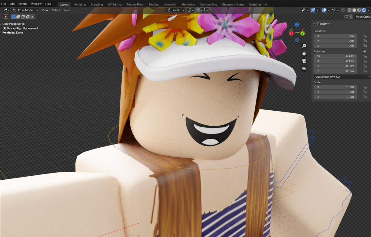Lock the Location Z value
Viewport: 371px width, 237px height.
365,46
